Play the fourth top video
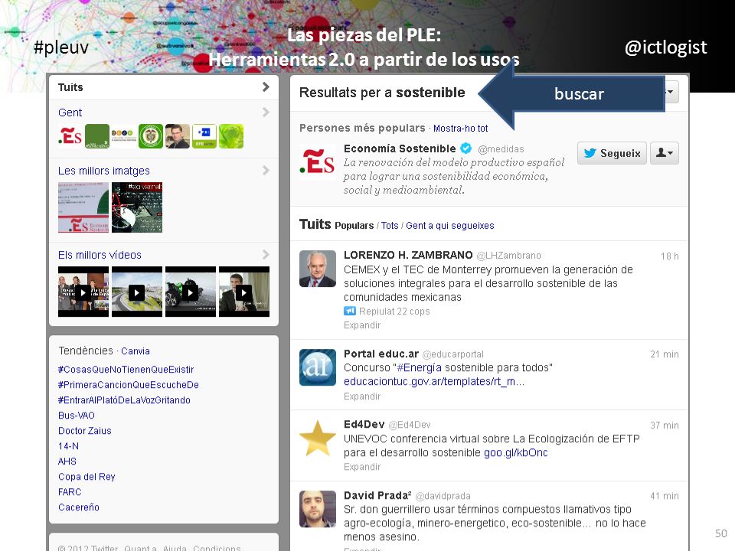735x551 pixels. point(244,292)
